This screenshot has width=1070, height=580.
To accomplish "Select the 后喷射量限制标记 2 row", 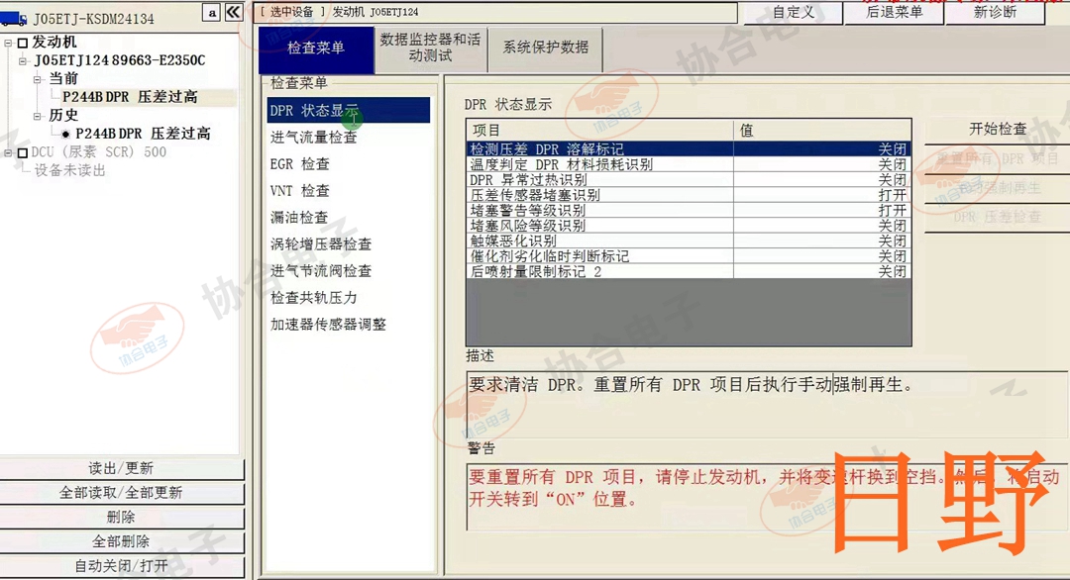I will click(x=689, y=272).
